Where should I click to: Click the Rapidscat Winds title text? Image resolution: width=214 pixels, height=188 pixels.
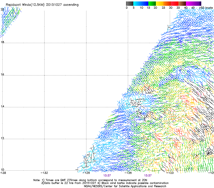[42, 5]
